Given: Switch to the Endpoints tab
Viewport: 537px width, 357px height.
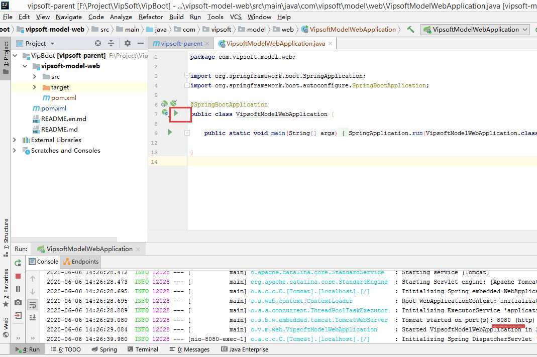Looking at the screenshot, I should (81, 262).
